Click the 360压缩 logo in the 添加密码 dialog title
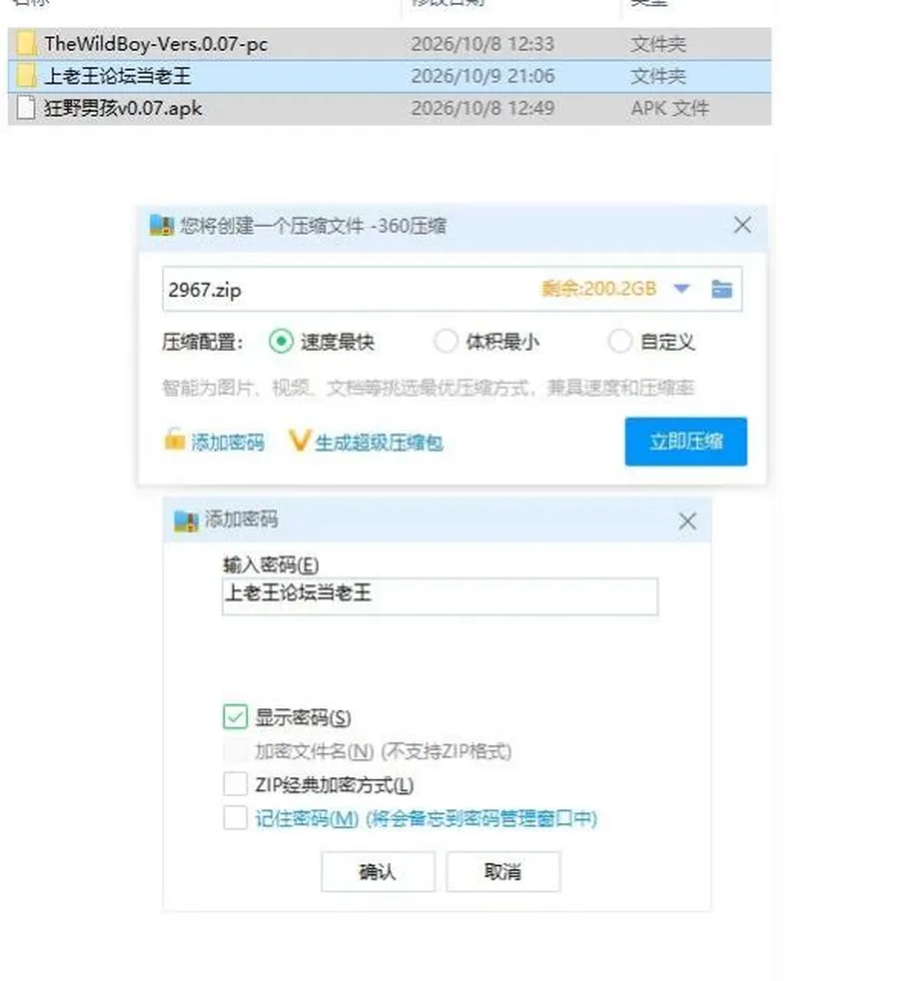 coord(186,520)
